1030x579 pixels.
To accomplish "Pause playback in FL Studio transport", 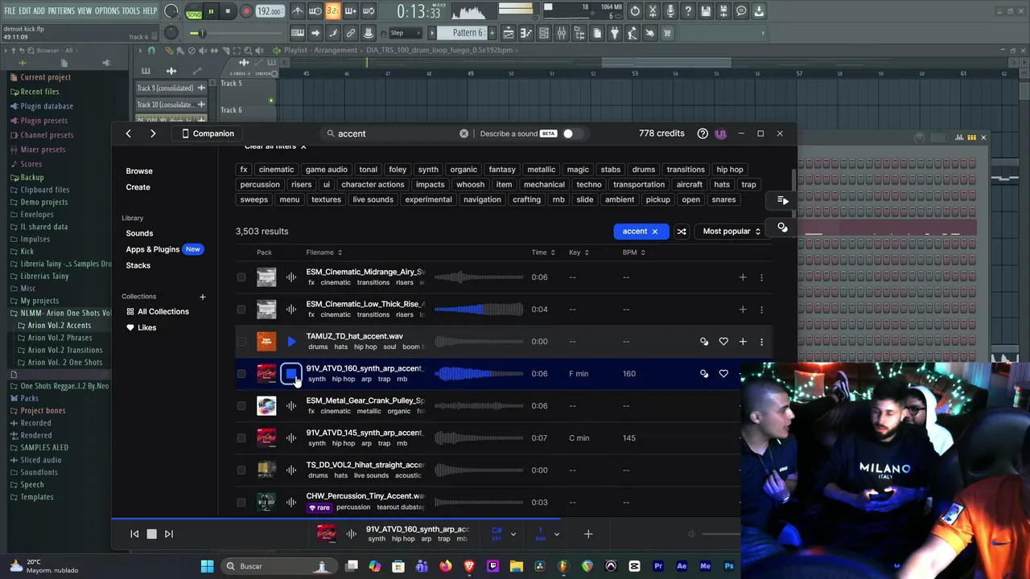I will 211,11.
